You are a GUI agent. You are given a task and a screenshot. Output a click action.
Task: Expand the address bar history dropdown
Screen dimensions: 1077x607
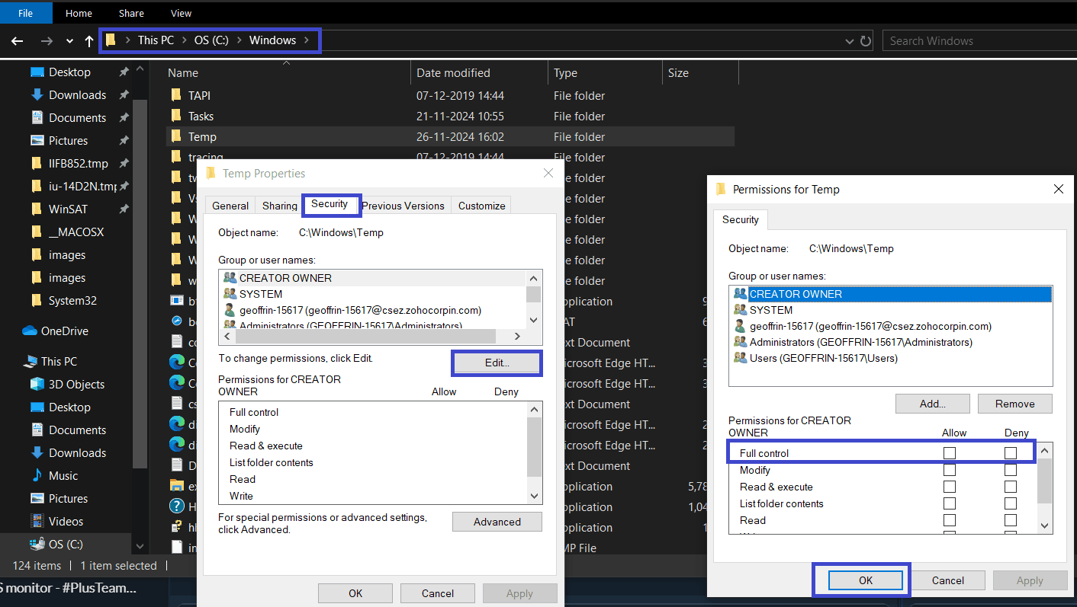point(850,41)
